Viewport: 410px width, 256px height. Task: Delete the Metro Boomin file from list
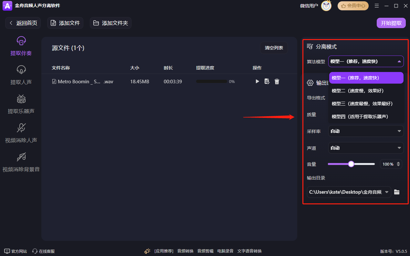coord(277,81)
